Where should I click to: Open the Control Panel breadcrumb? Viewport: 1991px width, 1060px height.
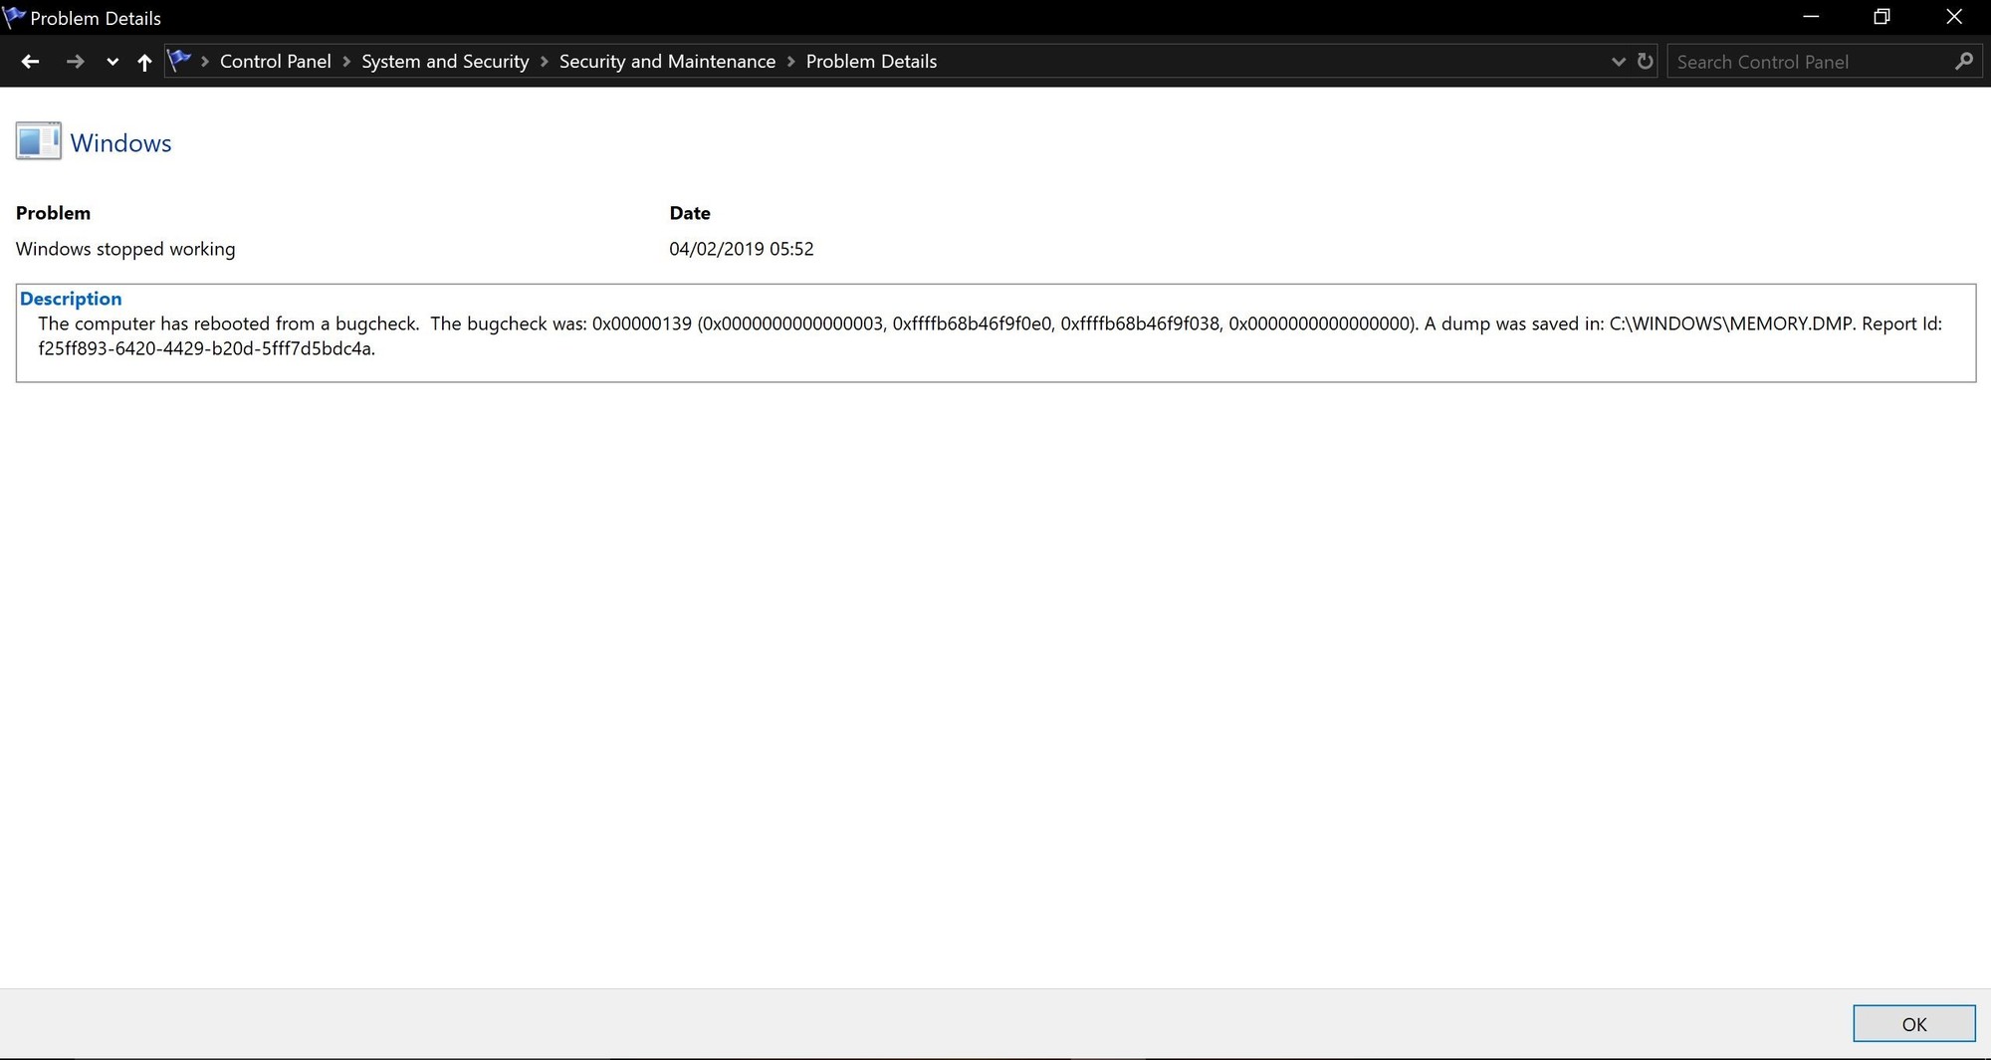[275, 62]
